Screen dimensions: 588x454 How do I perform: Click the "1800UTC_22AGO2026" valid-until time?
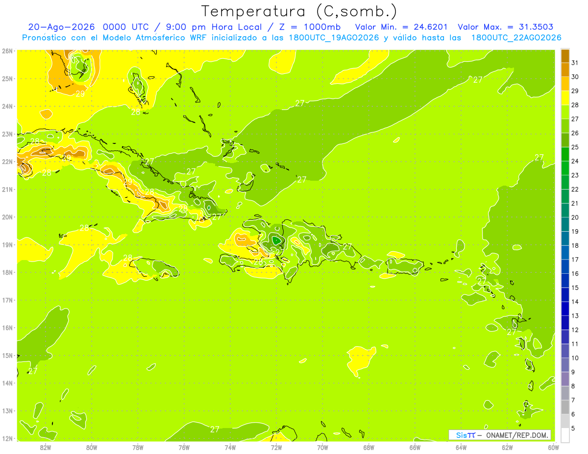tap(516, 38)
